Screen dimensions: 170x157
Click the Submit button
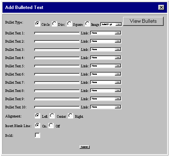click(84, 147)
